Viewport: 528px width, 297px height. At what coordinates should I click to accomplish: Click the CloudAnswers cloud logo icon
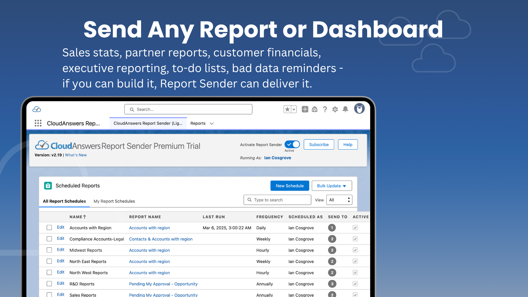(x=37, y=109)
